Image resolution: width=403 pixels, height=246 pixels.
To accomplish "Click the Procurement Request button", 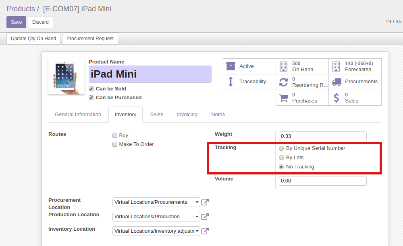I will [90, 39].
